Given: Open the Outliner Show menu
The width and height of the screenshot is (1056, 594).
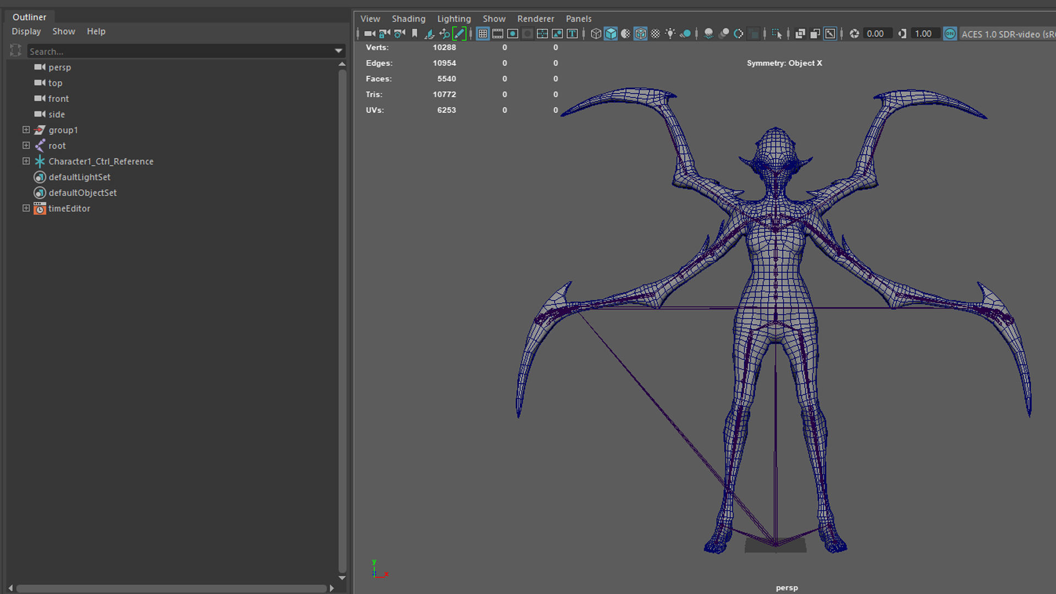Looking at the screenshot, I should pos(64,31).
